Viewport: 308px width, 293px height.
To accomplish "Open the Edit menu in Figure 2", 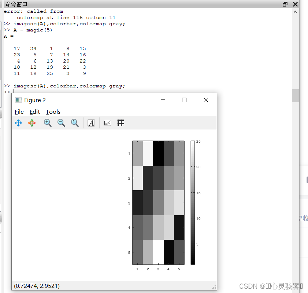I will (x=35, y=112).
